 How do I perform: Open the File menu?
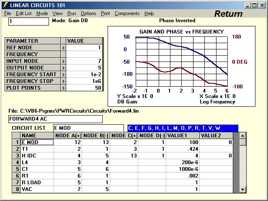coord(8,13)
